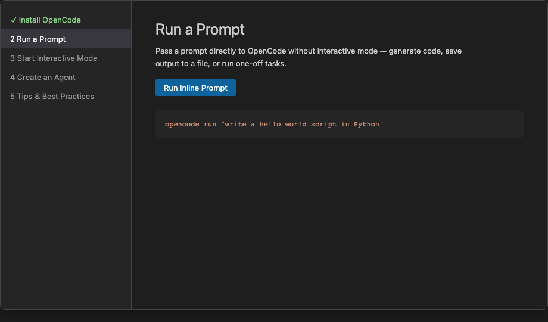This screenshot has width=548, height=322.
Task: Open the Create an Agent step
Action: pyautogui.click(x=66, y=77)
